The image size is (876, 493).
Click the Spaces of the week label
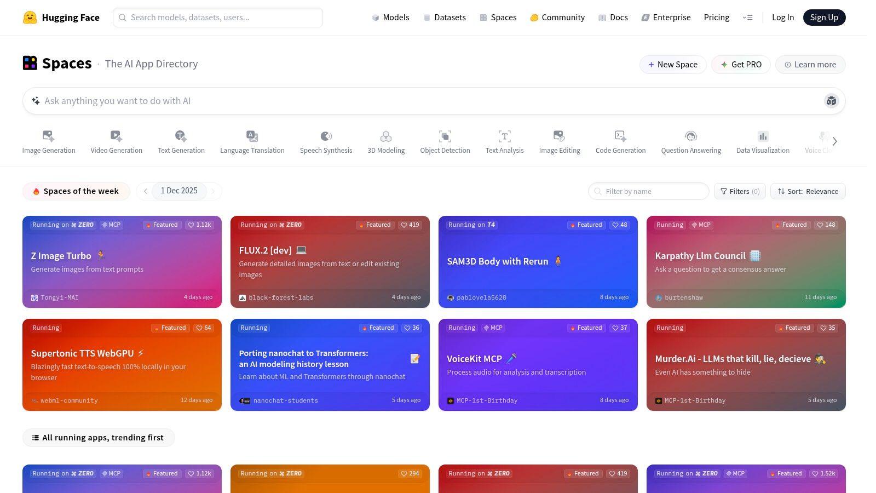(76, 191)
